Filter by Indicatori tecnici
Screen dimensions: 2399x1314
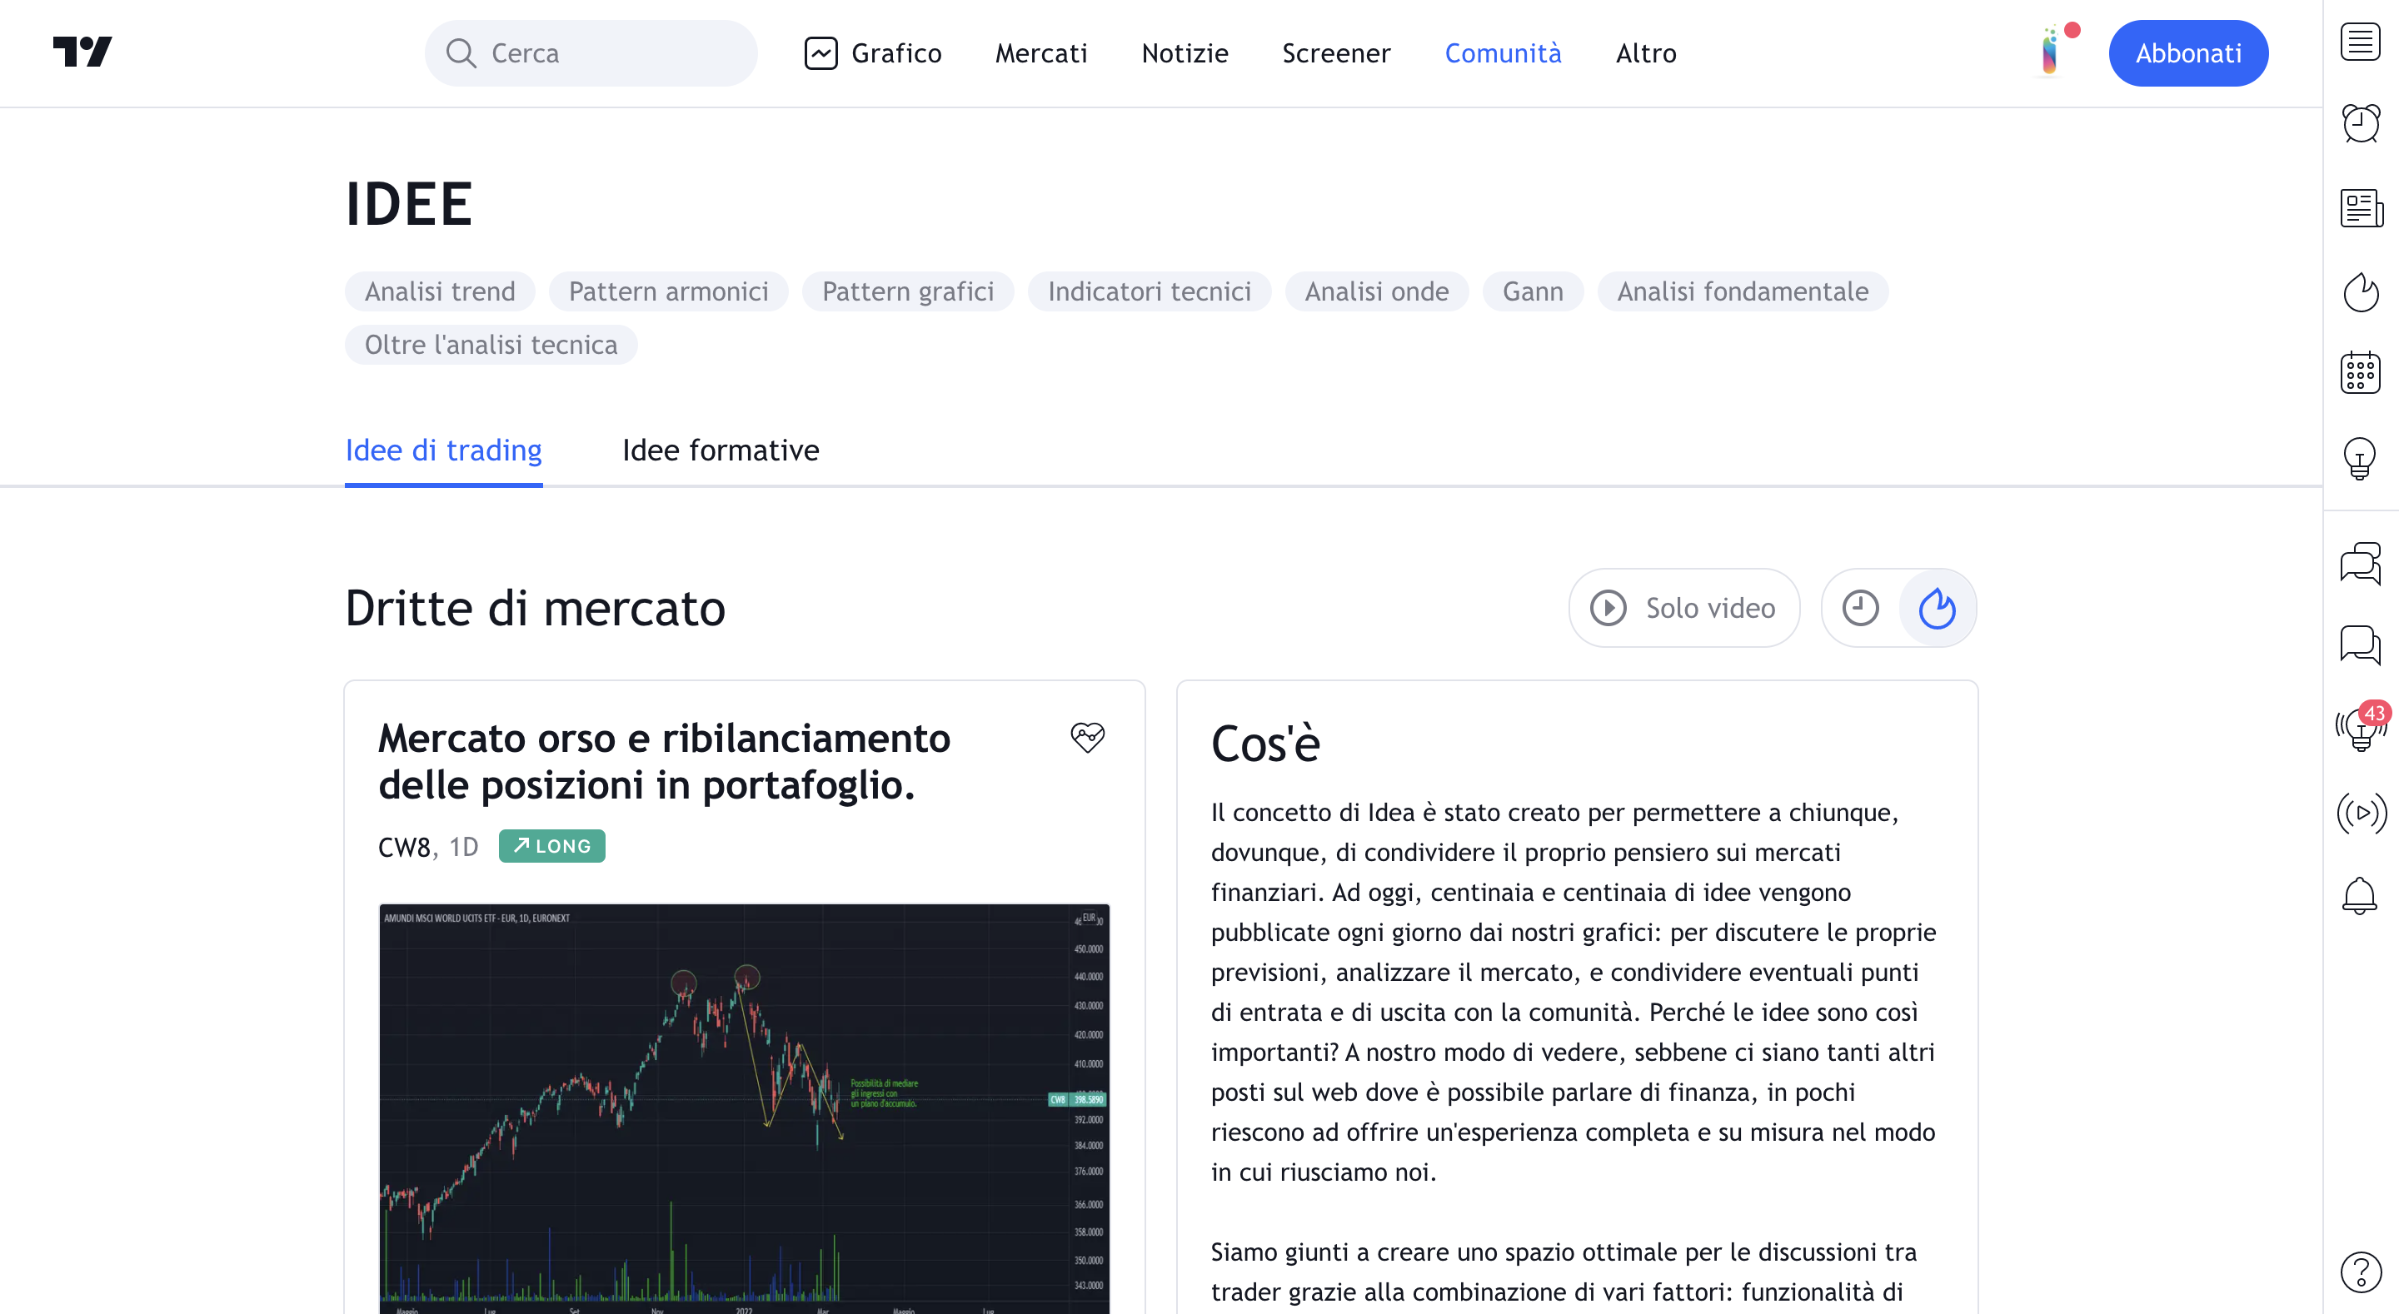[x=1150, y=291]
